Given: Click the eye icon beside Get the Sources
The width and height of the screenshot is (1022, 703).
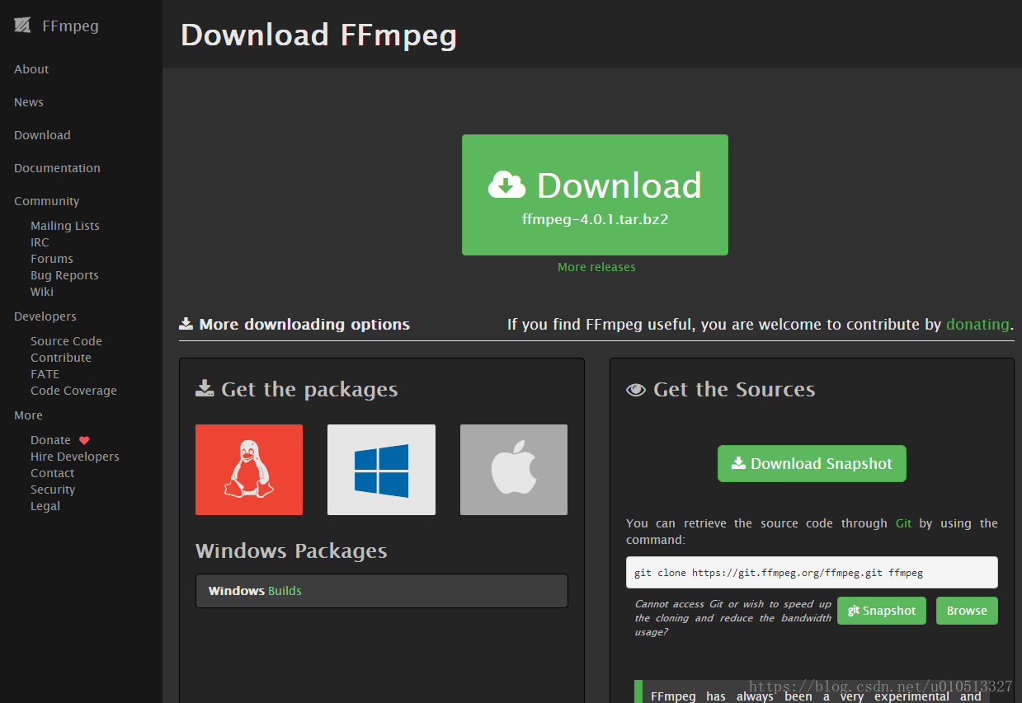Looking at the screenshot, I should pos(635,389).
